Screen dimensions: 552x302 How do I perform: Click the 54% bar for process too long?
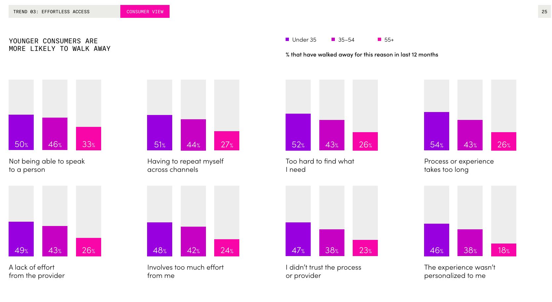click(x=437, y=131)
